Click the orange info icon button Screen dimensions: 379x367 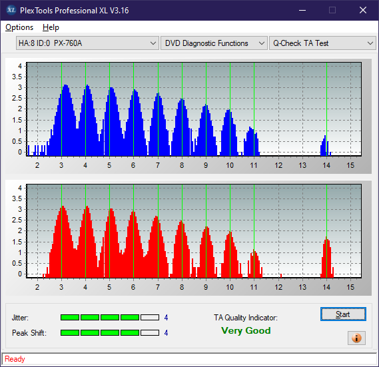coord(356,338)
